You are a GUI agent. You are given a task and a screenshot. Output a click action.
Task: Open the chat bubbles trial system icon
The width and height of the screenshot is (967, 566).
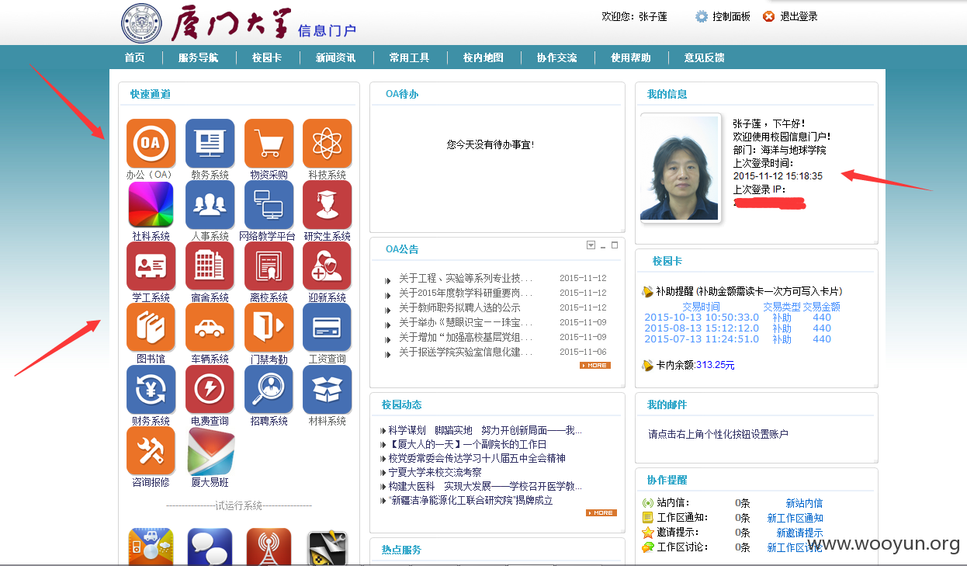pos(210,547)
